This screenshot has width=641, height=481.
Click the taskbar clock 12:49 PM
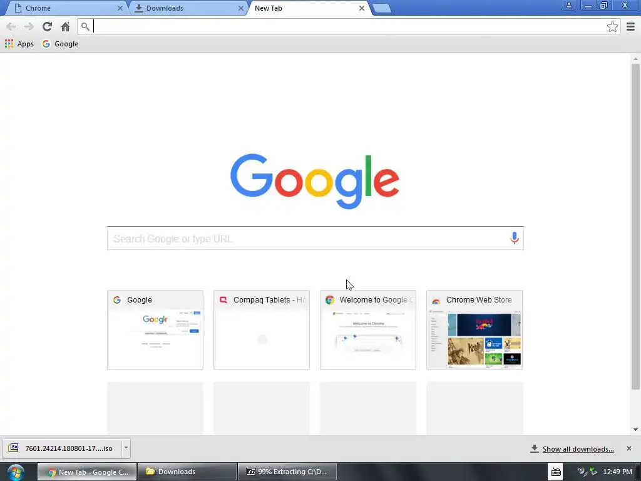(x=617, y=472)
